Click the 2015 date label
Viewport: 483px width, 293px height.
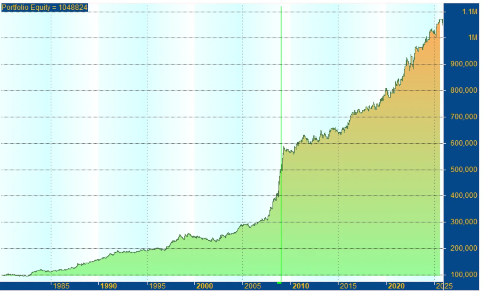[348, 286]
